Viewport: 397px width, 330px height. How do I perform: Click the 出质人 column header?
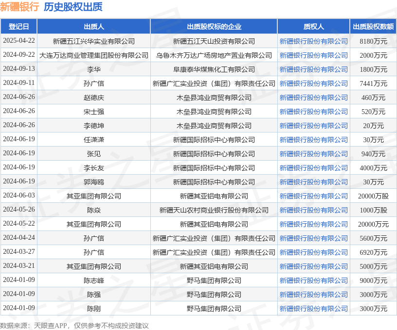click(94, 27)
